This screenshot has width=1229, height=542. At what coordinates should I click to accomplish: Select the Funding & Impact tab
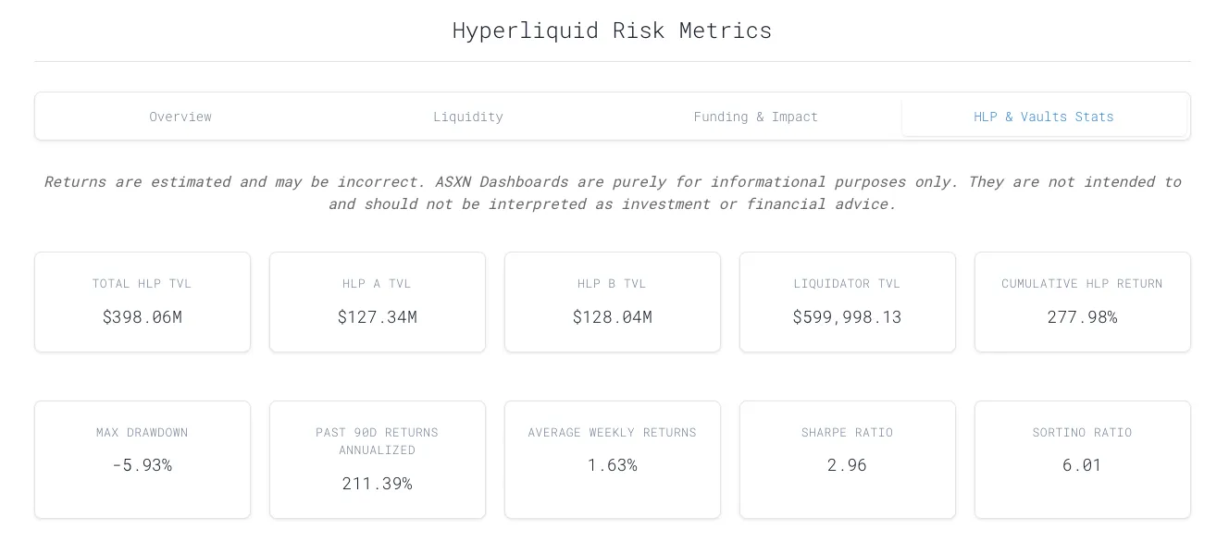click(756, 117)
